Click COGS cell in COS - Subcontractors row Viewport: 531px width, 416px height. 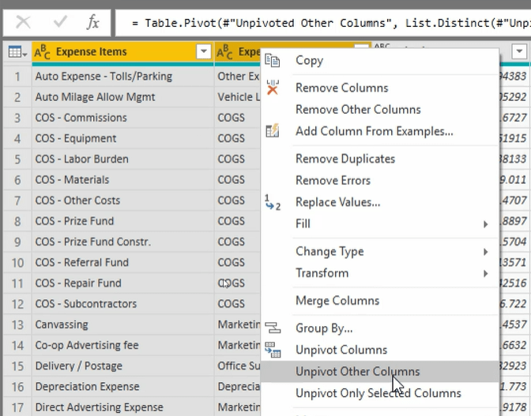pos(238,304)
